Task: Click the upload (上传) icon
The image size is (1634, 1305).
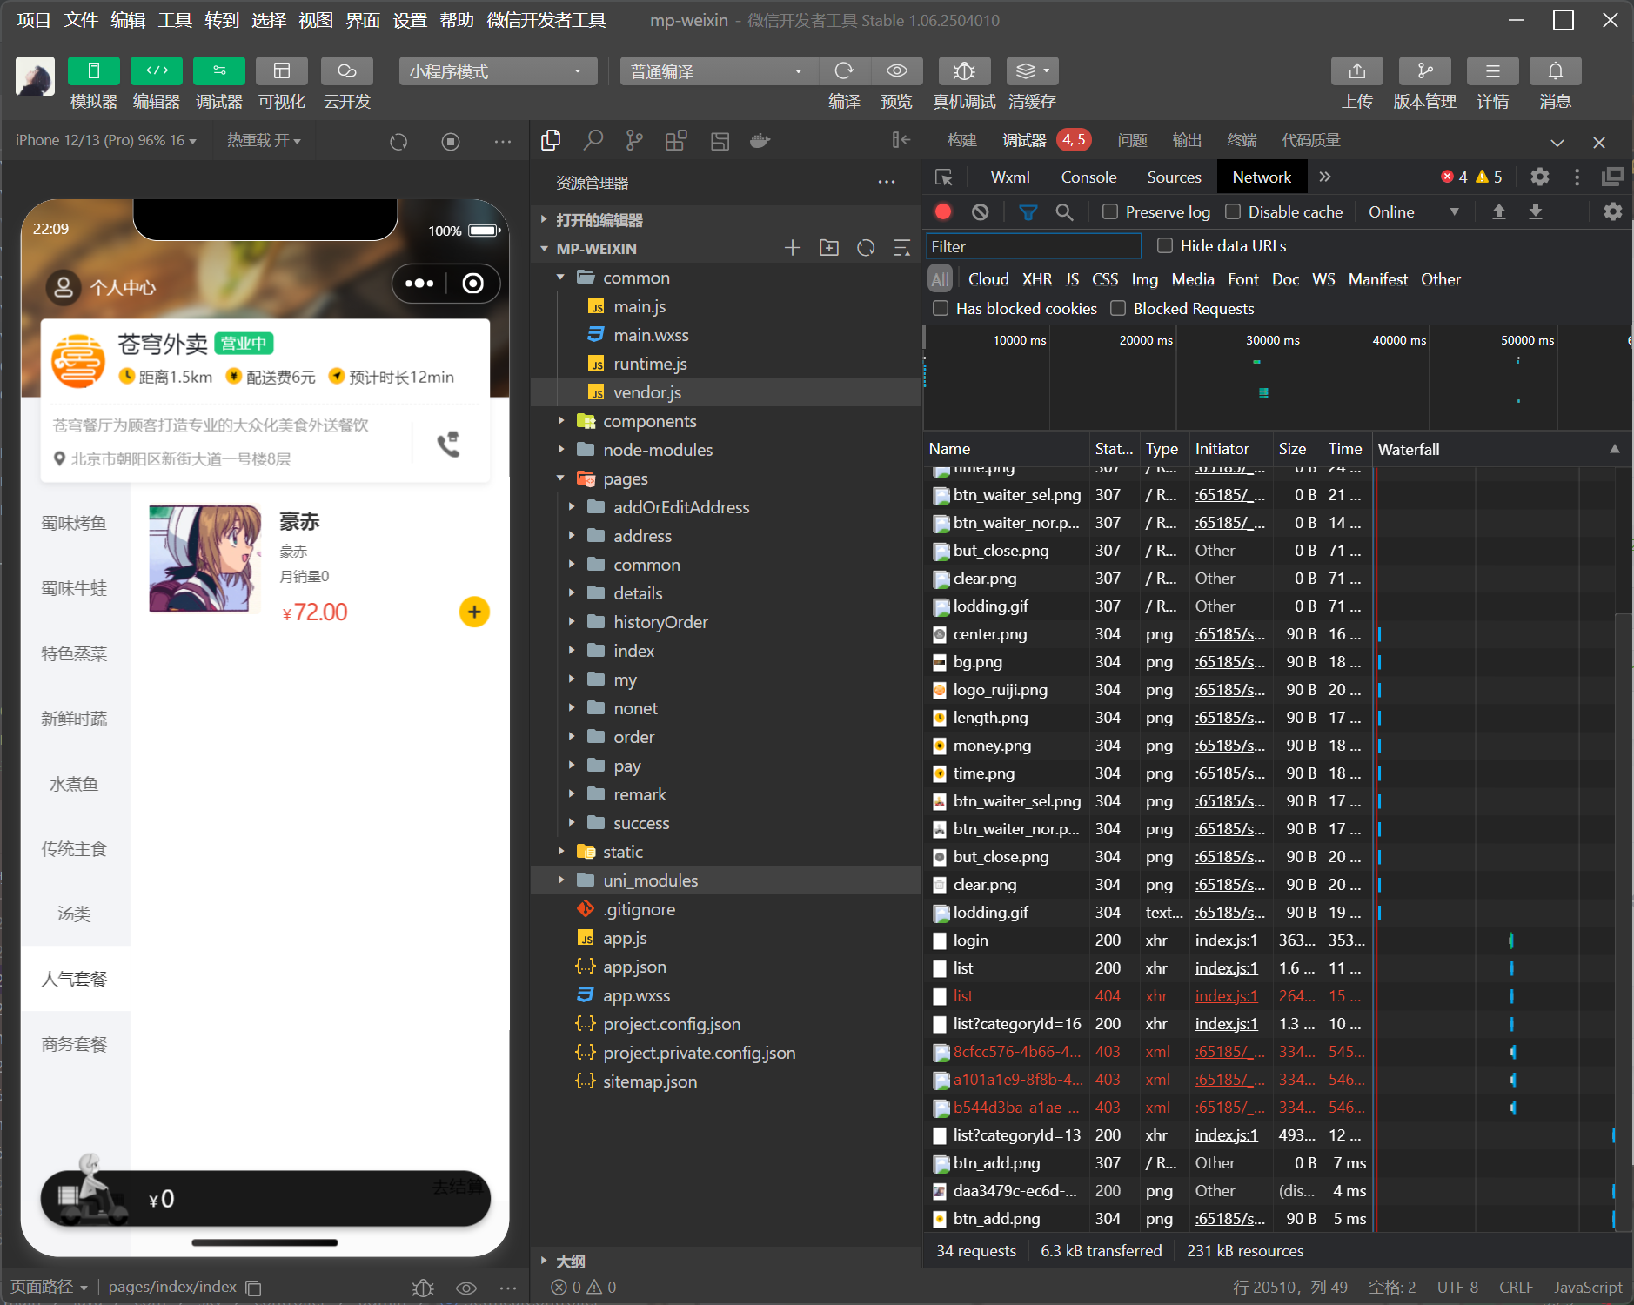Action: 1356,71
